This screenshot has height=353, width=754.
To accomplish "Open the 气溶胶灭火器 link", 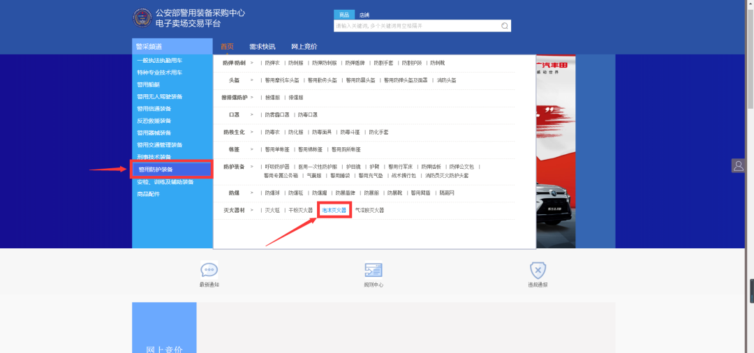I will coord(369,211).
